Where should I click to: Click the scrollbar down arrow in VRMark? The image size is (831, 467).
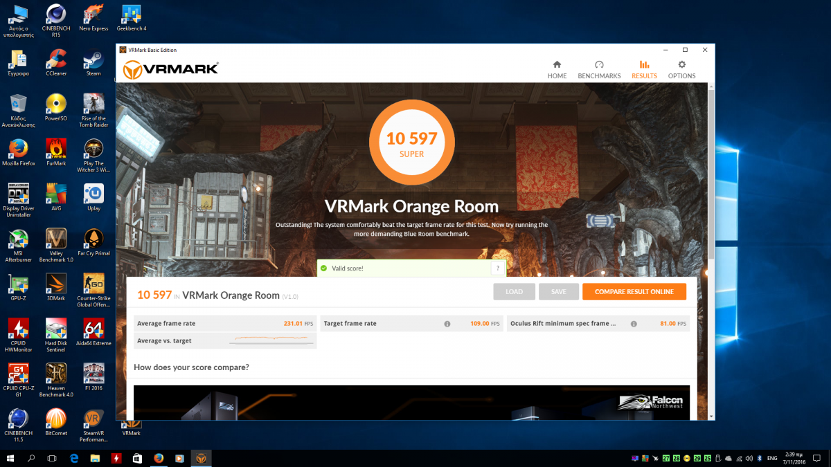[x=710, y=416]
